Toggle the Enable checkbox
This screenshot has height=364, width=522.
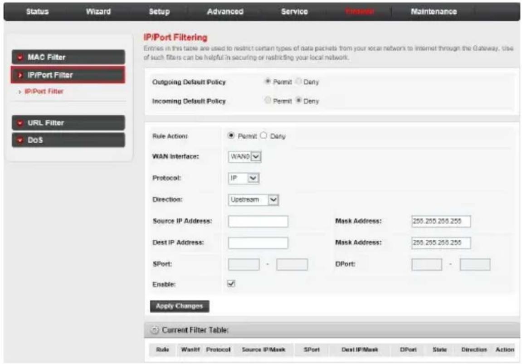[x=231, y=283]
